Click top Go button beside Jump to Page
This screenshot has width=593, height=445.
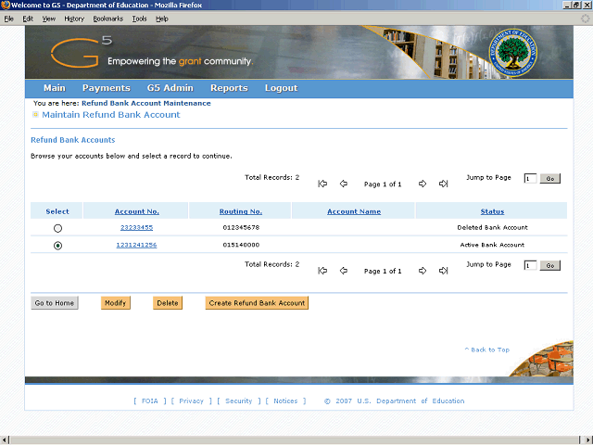549,179
